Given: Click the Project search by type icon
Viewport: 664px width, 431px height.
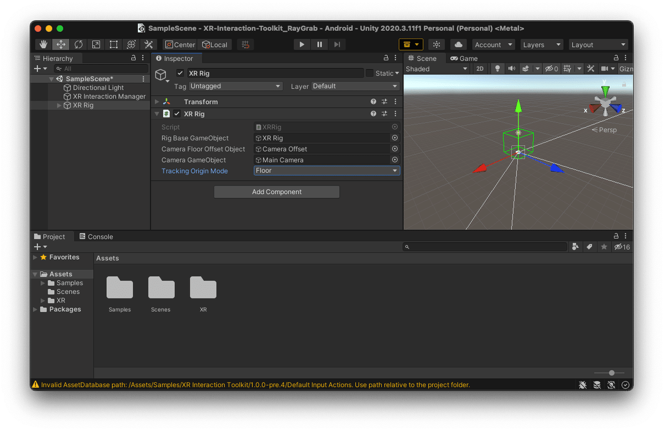Looking at the screenshot, I should [575, 247].
